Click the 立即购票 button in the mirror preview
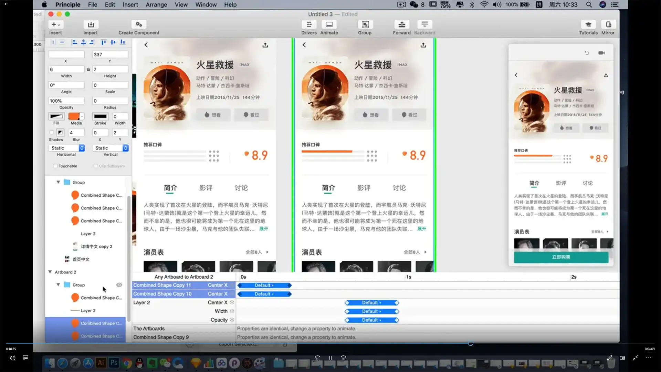The height and width of the screenshot is (372, 661). [561, 257]
